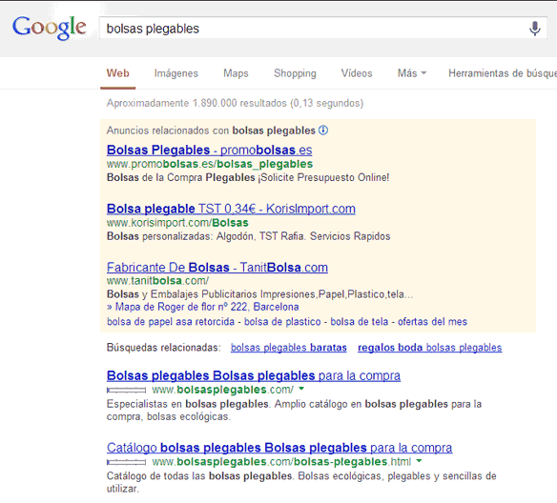
Task: Open green arrow next to bolsas-plegables.html URL
Action: [419, 461]
